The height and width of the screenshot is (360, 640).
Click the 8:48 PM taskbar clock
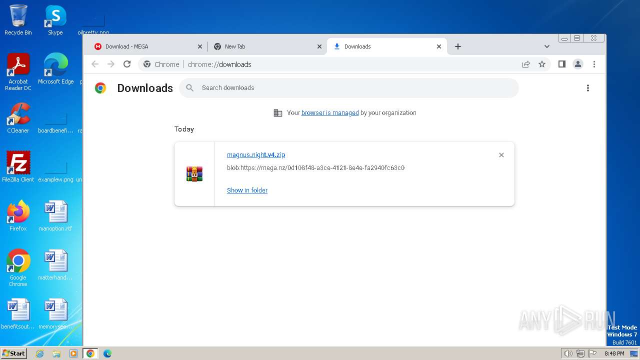(614, 353)
